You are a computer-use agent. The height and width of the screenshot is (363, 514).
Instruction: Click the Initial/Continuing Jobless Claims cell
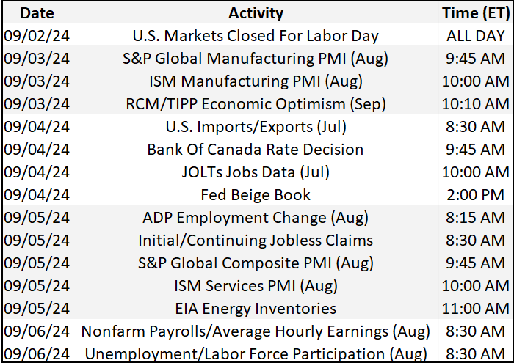click(x=256, y=240)
